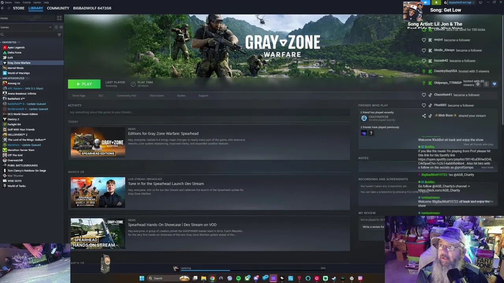Click the Delta Force game icon in Favorites

click(5, 53)
